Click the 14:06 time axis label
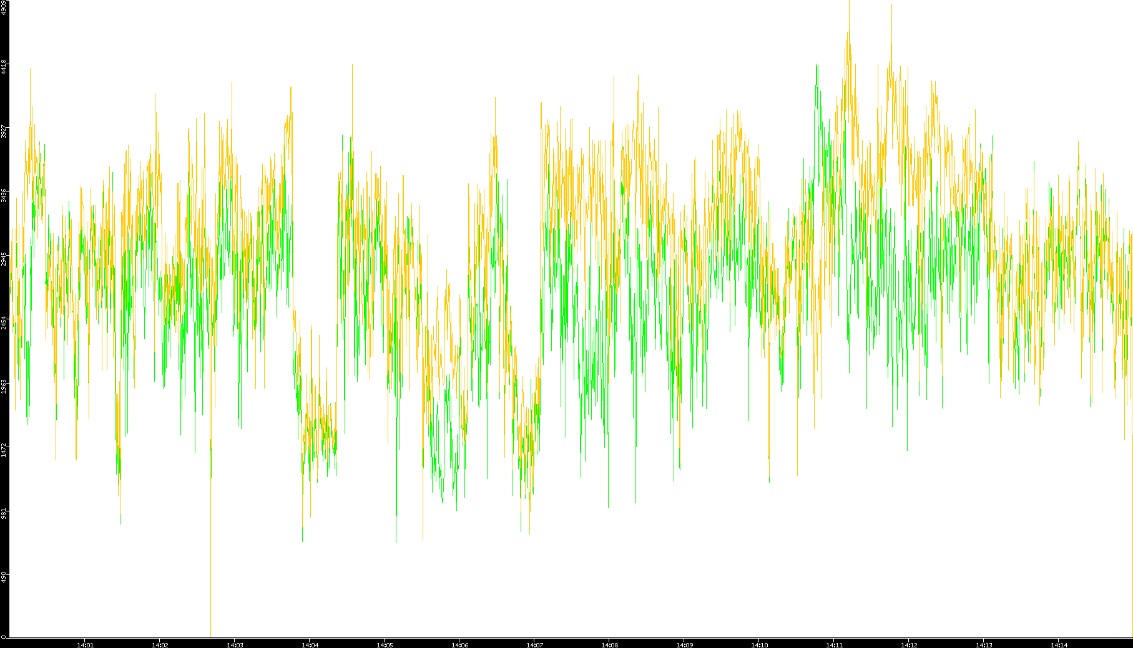The image size is (1133, 648). coord(459,645)
